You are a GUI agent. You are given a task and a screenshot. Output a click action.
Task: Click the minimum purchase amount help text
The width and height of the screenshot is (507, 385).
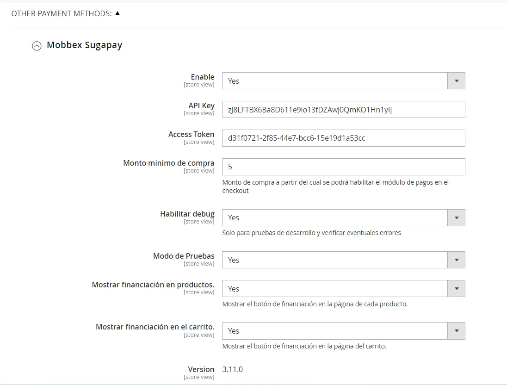point(335,186)
